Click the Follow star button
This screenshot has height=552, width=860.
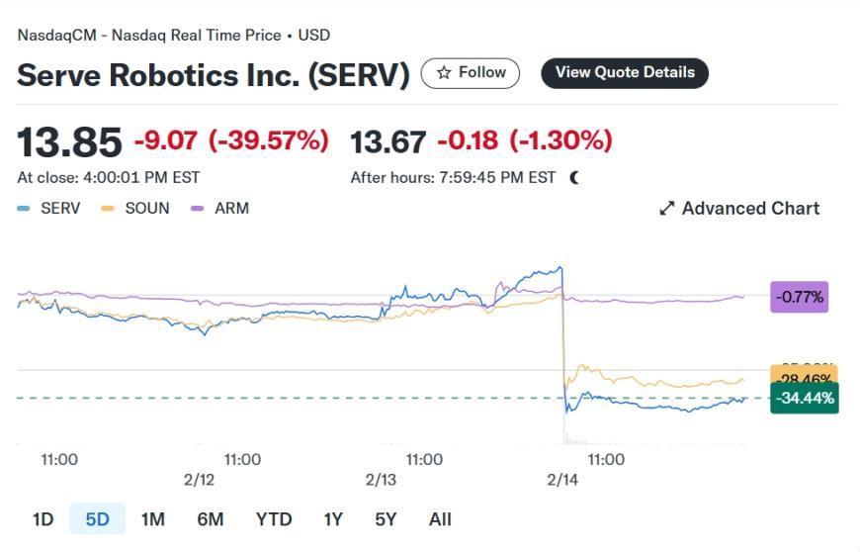(470, 73)
